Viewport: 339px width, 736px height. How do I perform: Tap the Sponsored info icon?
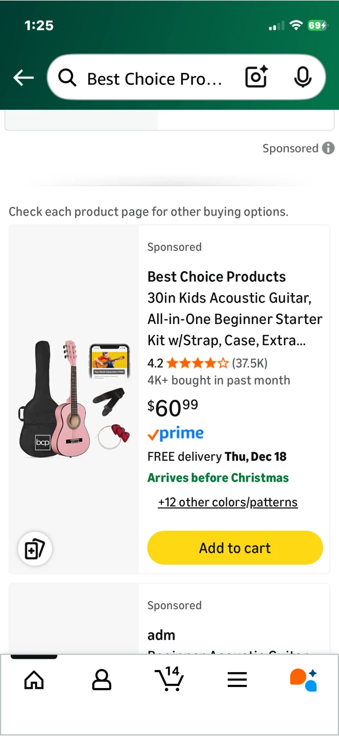pyautogui.click(x=328, y=148)
